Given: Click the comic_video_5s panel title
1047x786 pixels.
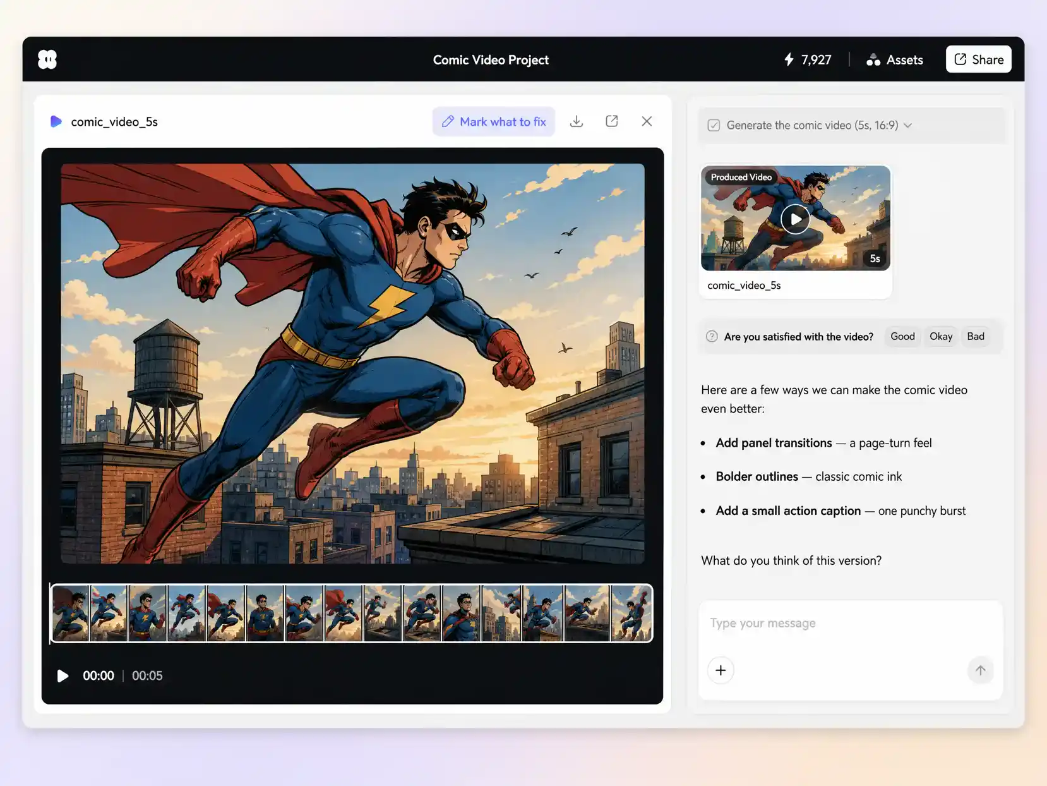Looking at the screenshot, I should [114, 122].
